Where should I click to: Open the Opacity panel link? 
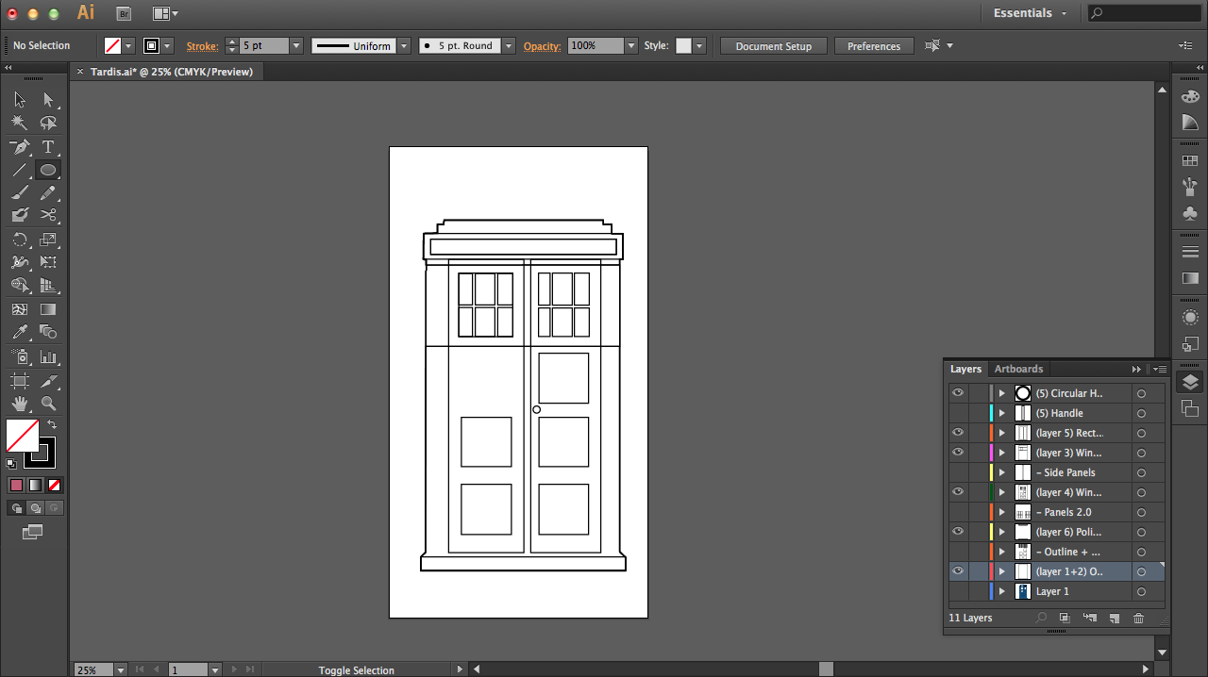pyautogui.click(x=542, y=46)
